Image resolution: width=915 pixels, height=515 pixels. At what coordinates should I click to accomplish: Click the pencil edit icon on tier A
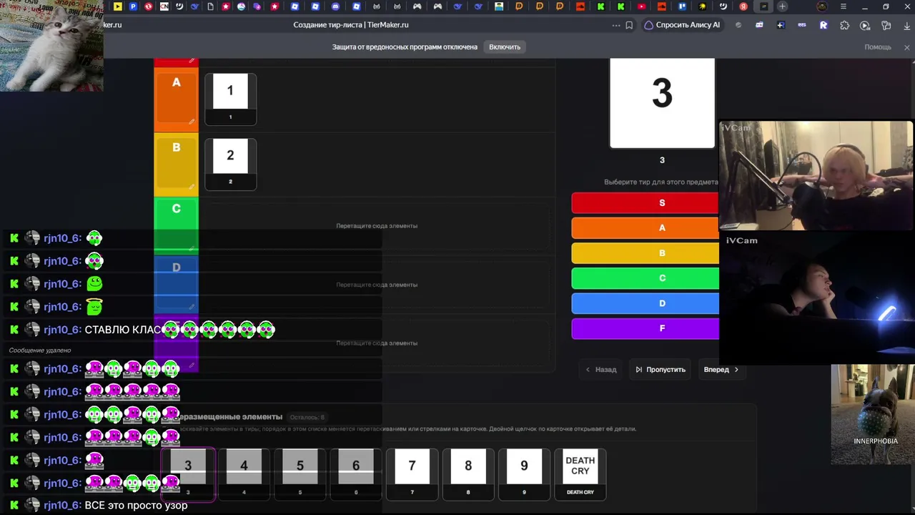click(x=192, y=122)
